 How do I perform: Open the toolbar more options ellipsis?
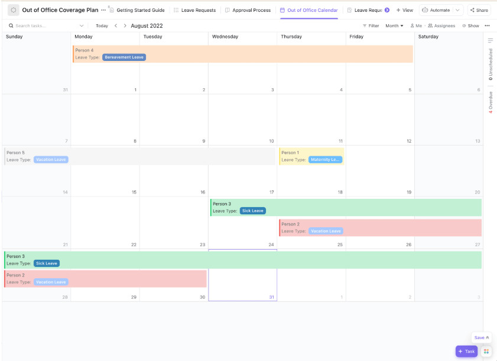coord(487,25)
